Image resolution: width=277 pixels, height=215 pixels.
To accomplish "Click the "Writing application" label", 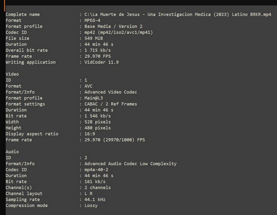I will click(x=30, y=62).
